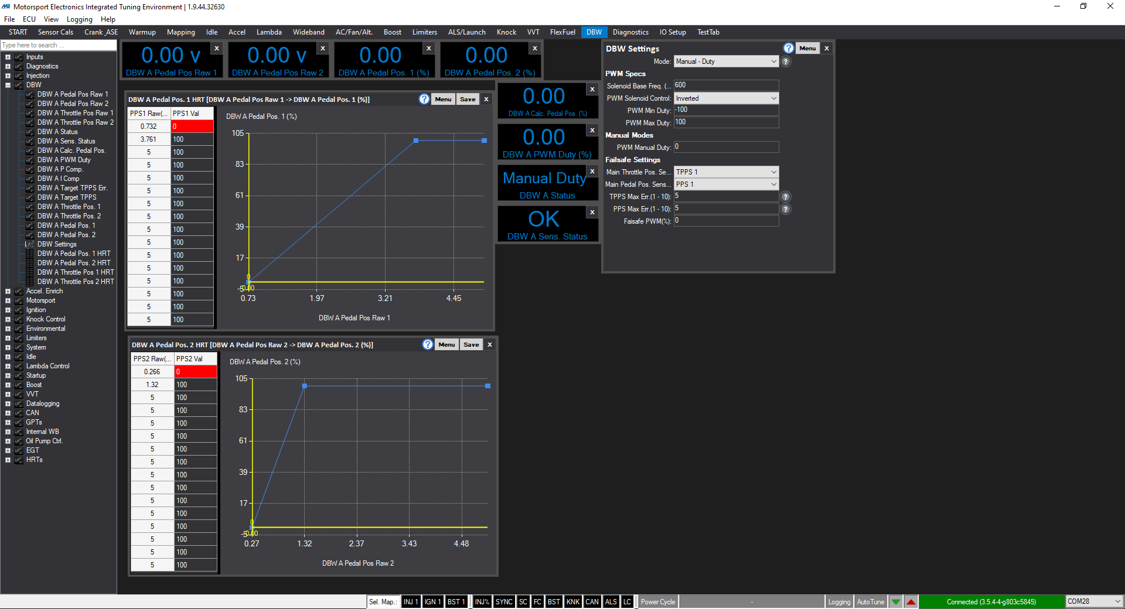1125x609 pixels.
Task: Expand the Inputs tree node
Action: click(8, 57)
